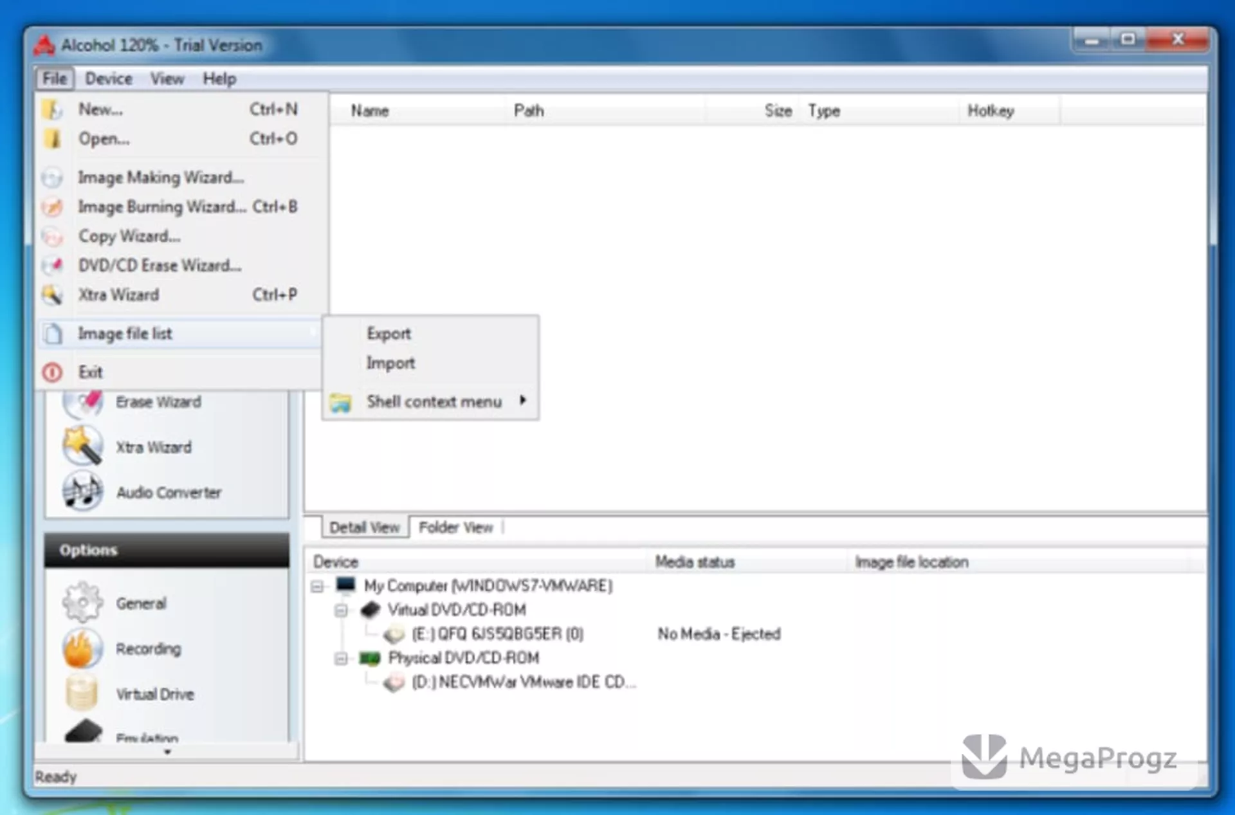Click the Image Burning Wizard icon
Image resolution: width=1235 pixels, height=815 pixels.
52,207
